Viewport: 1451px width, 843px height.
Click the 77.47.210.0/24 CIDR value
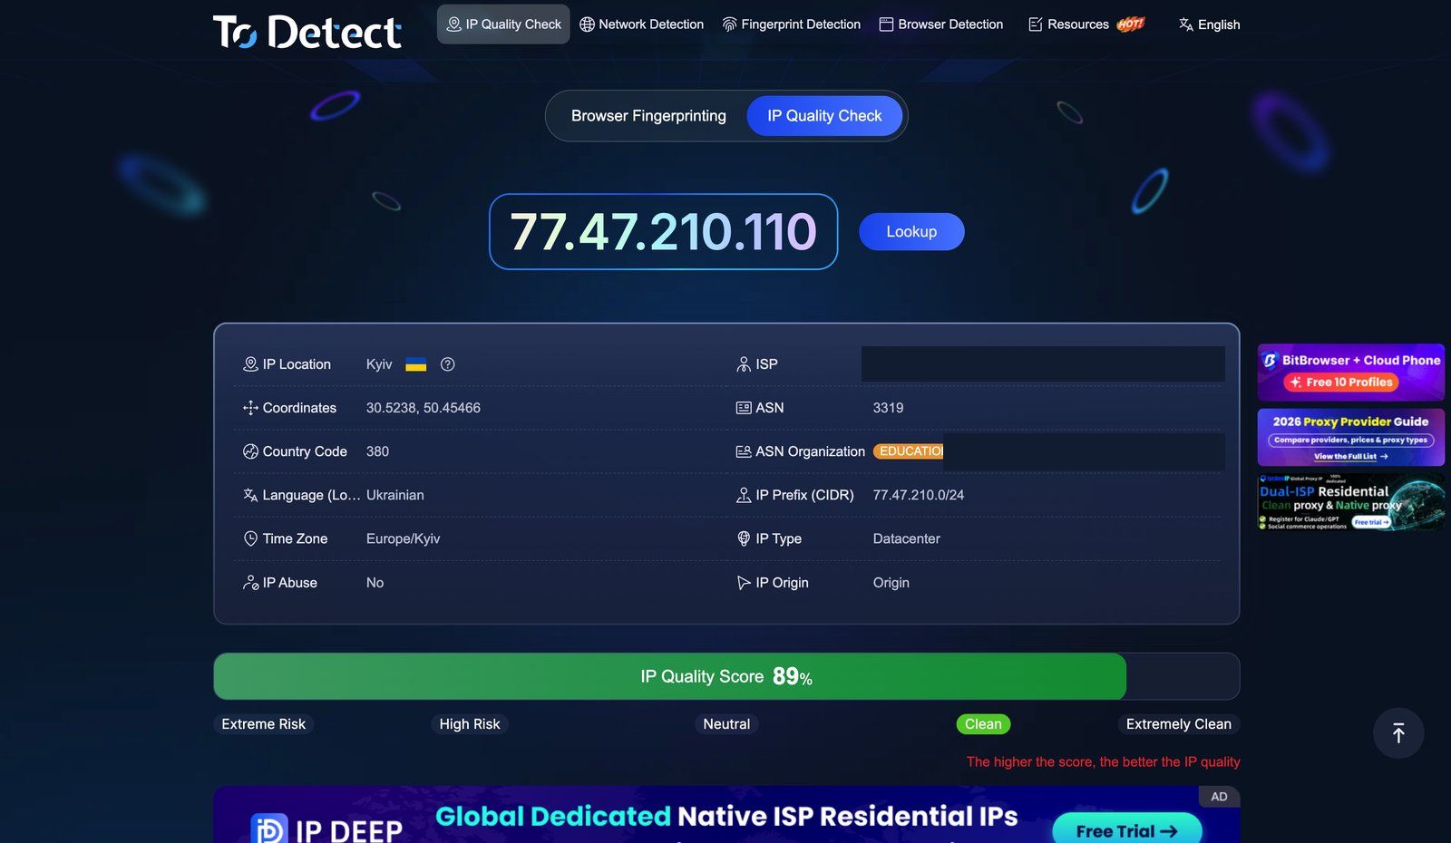(919, 495)
